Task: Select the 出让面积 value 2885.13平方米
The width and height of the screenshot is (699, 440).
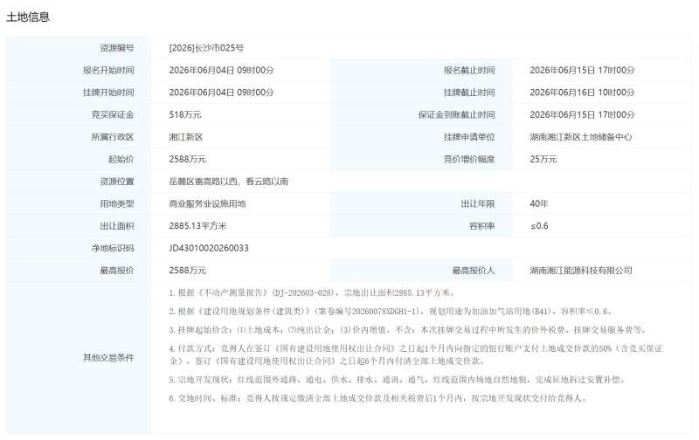Action: pyautogui.click(x=197, y=226)
